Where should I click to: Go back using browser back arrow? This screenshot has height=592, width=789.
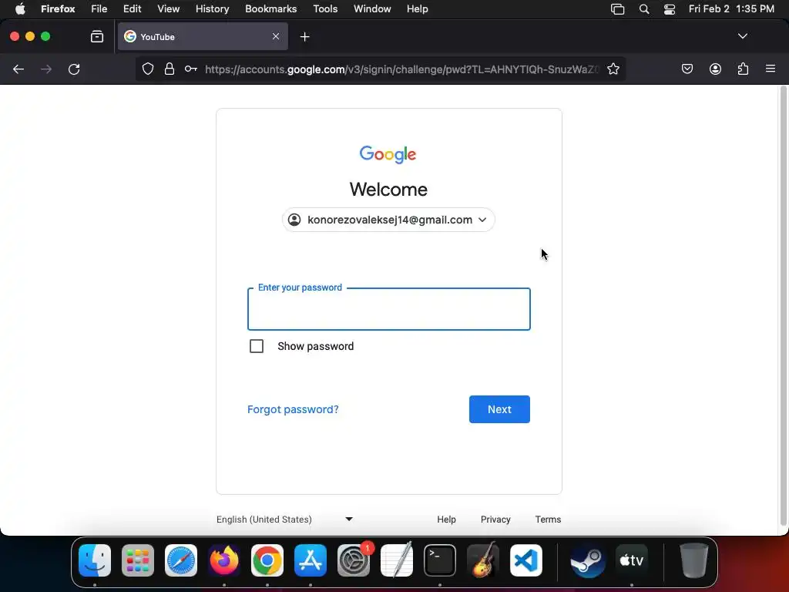(x=18, y=69)
